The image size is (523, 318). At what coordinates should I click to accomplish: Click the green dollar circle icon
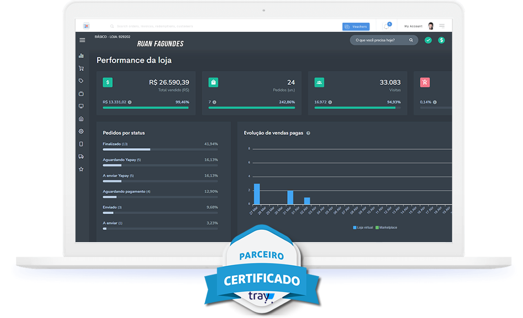(442, 40)
